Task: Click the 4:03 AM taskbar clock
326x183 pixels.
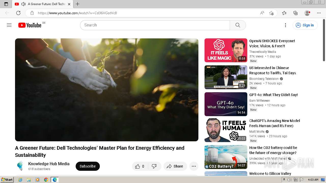Action: [x=313, y=180]
